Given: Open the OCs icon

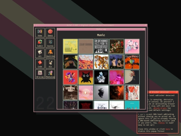Looking at the screenshot, I should tap(50, 63).
